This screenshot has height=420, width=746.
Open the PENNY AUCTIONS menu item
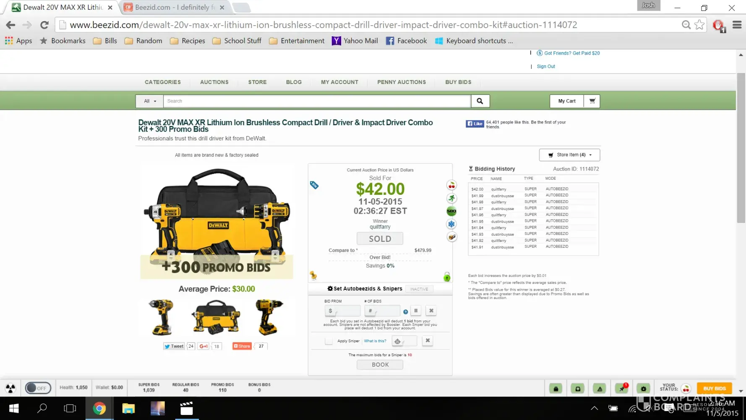[x=401, y=82]
